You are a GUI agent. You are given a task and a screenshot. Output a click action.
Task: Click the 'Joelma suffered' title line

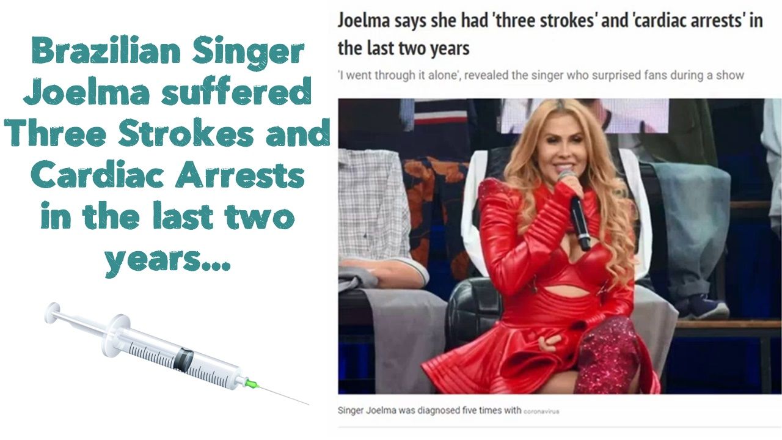(x=171, y=94)
